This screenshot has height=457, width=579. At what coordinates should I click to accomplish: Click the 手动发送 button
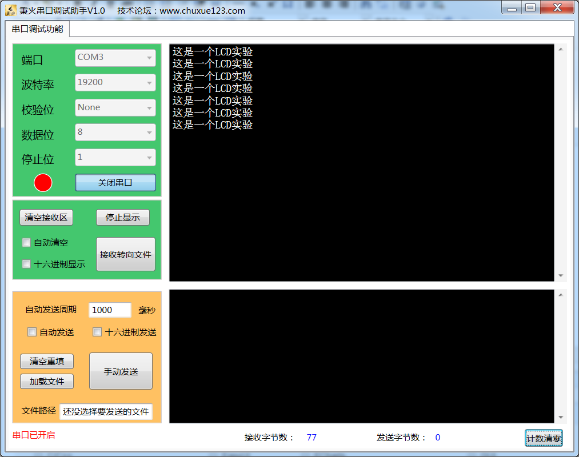pyautogui.click(x=121, y=371)
